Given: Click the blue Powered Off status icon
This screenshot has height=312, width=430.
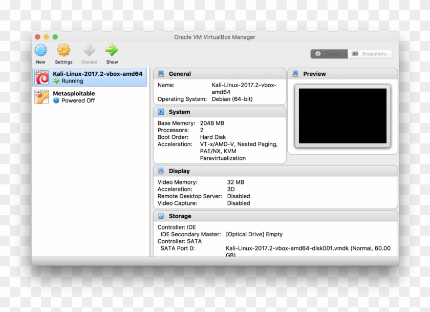Looking at the screenshot, I should [x=56, y=100].
